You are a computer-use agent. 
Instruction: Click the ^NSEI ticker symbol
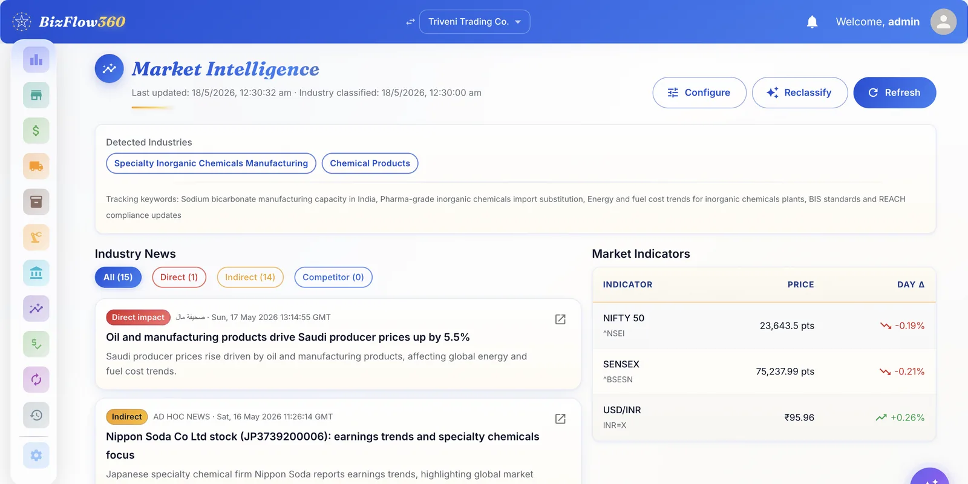(614, 333)
